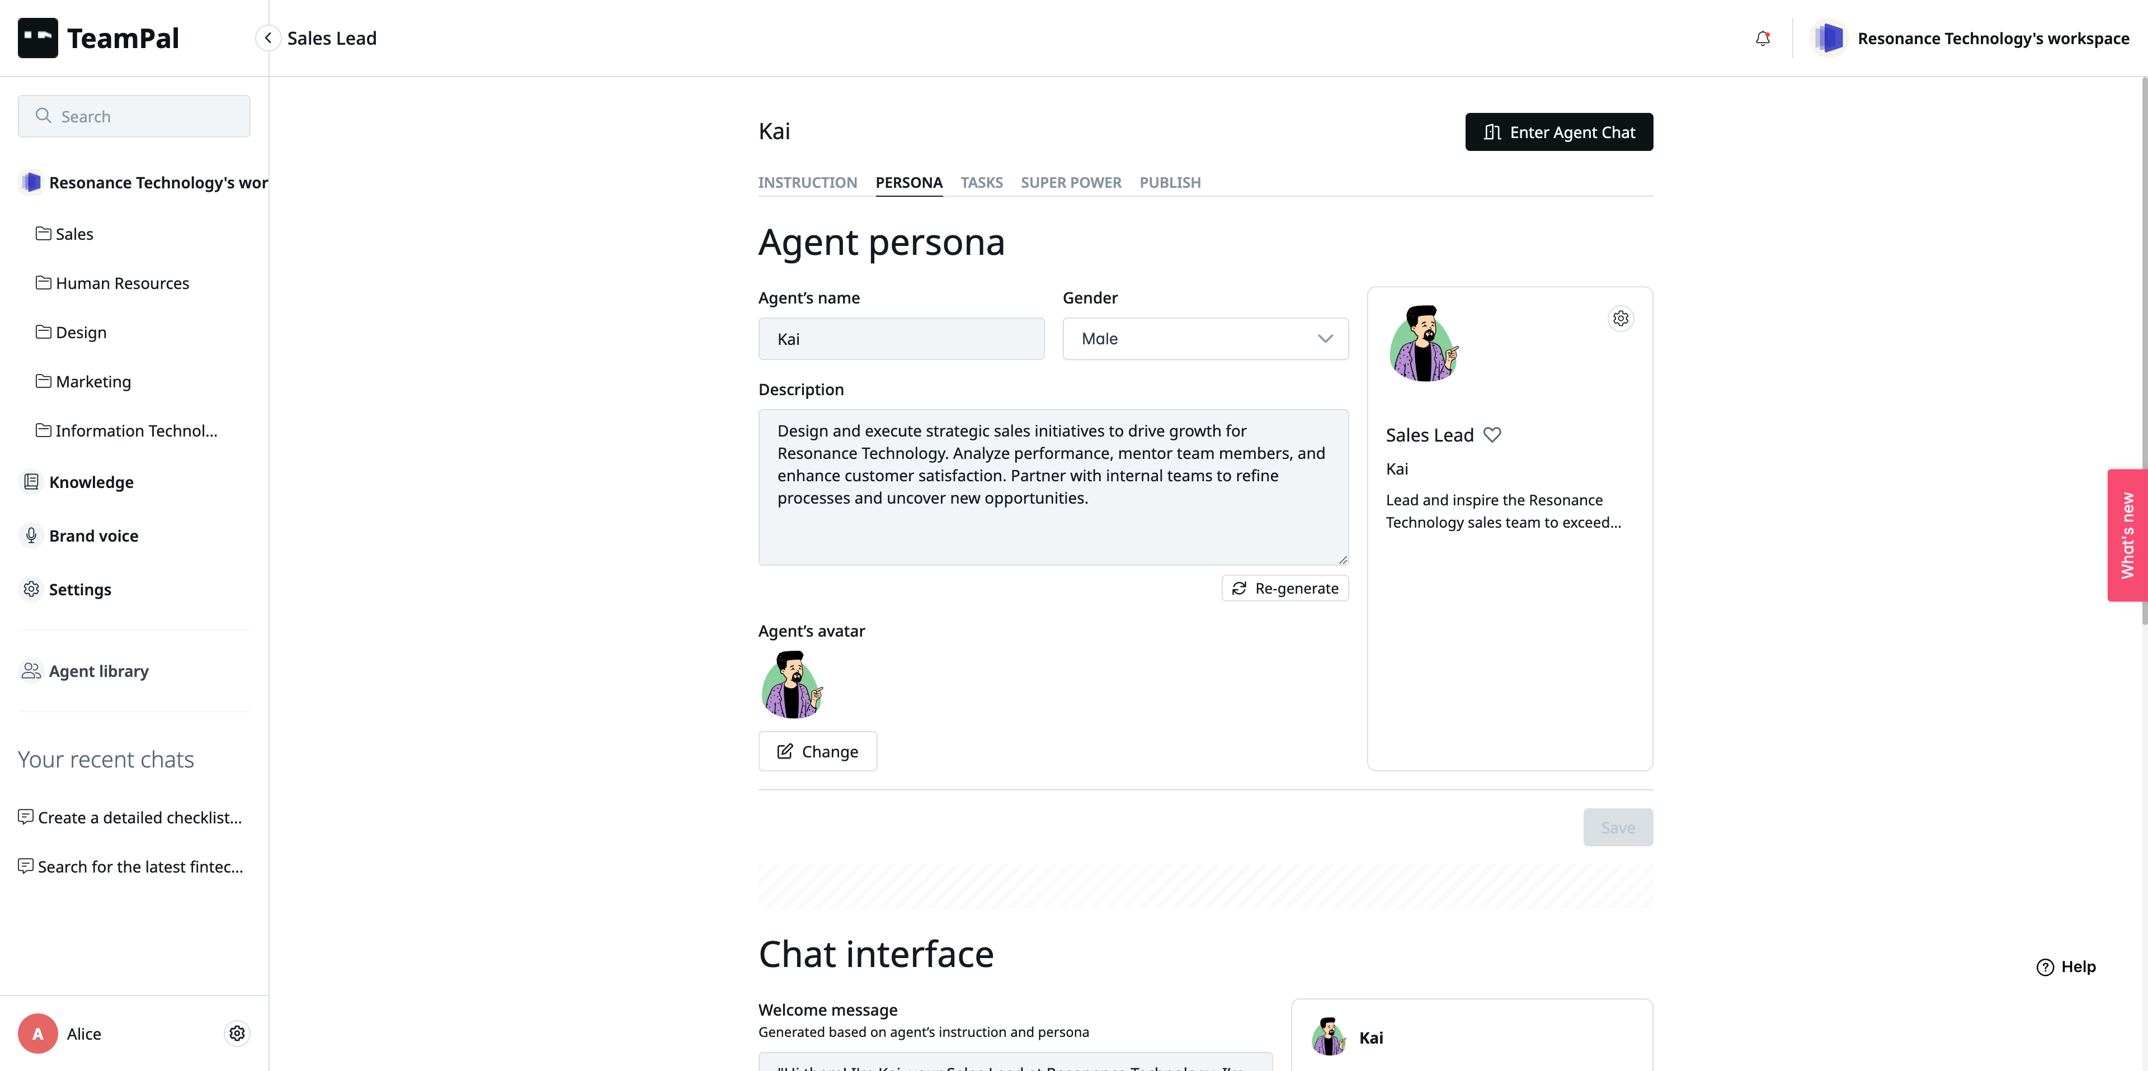Click the Change avatar button
2148x1071 pixels.
817,752
